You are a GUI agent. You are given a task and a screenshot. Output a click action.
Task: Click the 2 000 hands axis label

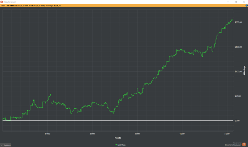coord(92,134)
